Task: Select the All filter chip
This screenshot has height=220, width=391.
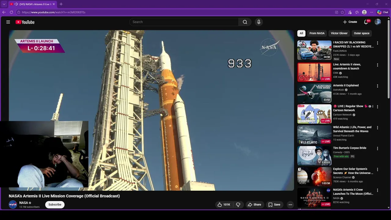Action: coord(301,33)
